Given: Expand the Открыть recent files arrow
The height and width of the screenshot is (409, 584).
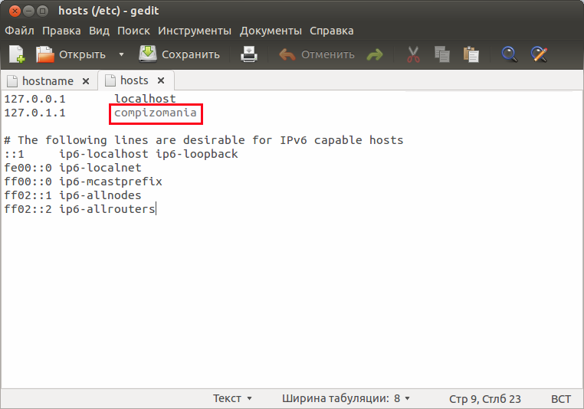Looking at the screenshot, I should [x=121, y=54].
